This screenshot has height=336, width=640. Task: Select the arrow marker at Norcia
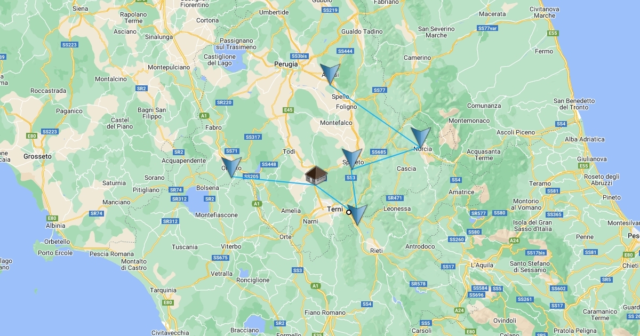coord(421,138)
